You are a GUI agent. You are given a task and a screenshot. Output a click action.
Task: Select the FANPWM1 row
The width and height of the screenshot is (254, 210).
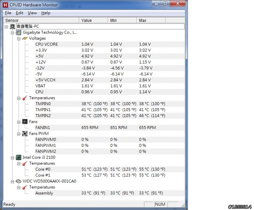pyautogui.click(x=110, y=145)
